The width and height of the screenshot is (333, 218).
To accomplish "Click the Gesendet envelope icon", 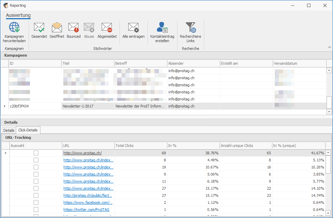I will click(39, 28).
